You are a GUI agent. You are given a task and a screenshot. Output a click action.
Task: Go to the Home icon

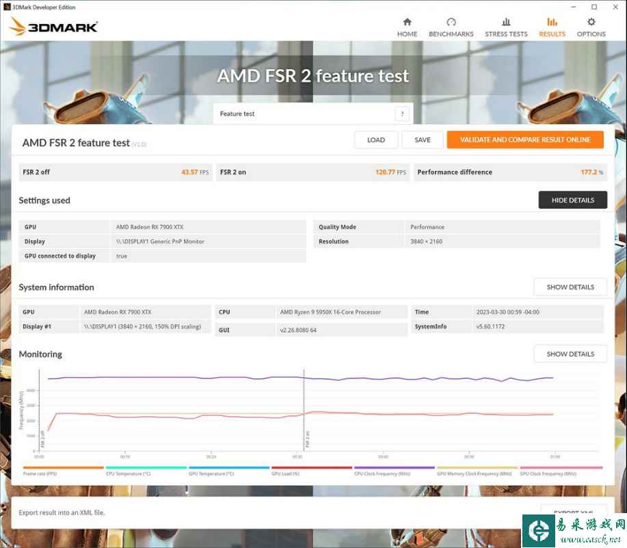pos(407,22)
